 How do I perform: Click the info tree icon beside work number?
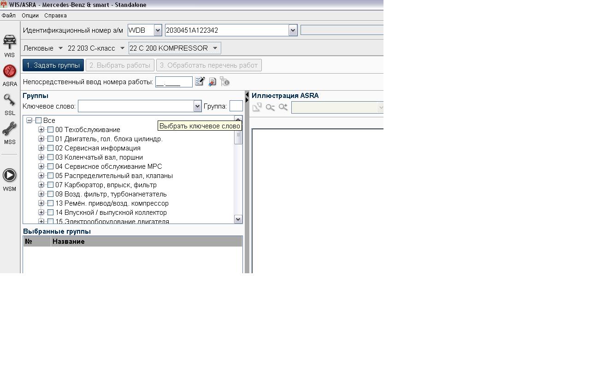click(224, 81)
